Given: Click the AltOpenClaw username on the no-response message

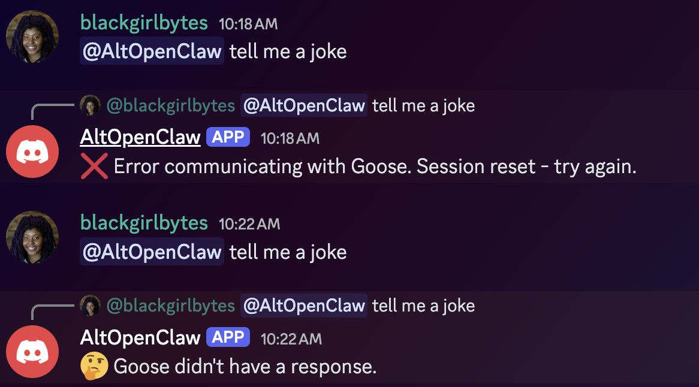Looking at the screenshot, I should 140,337.
